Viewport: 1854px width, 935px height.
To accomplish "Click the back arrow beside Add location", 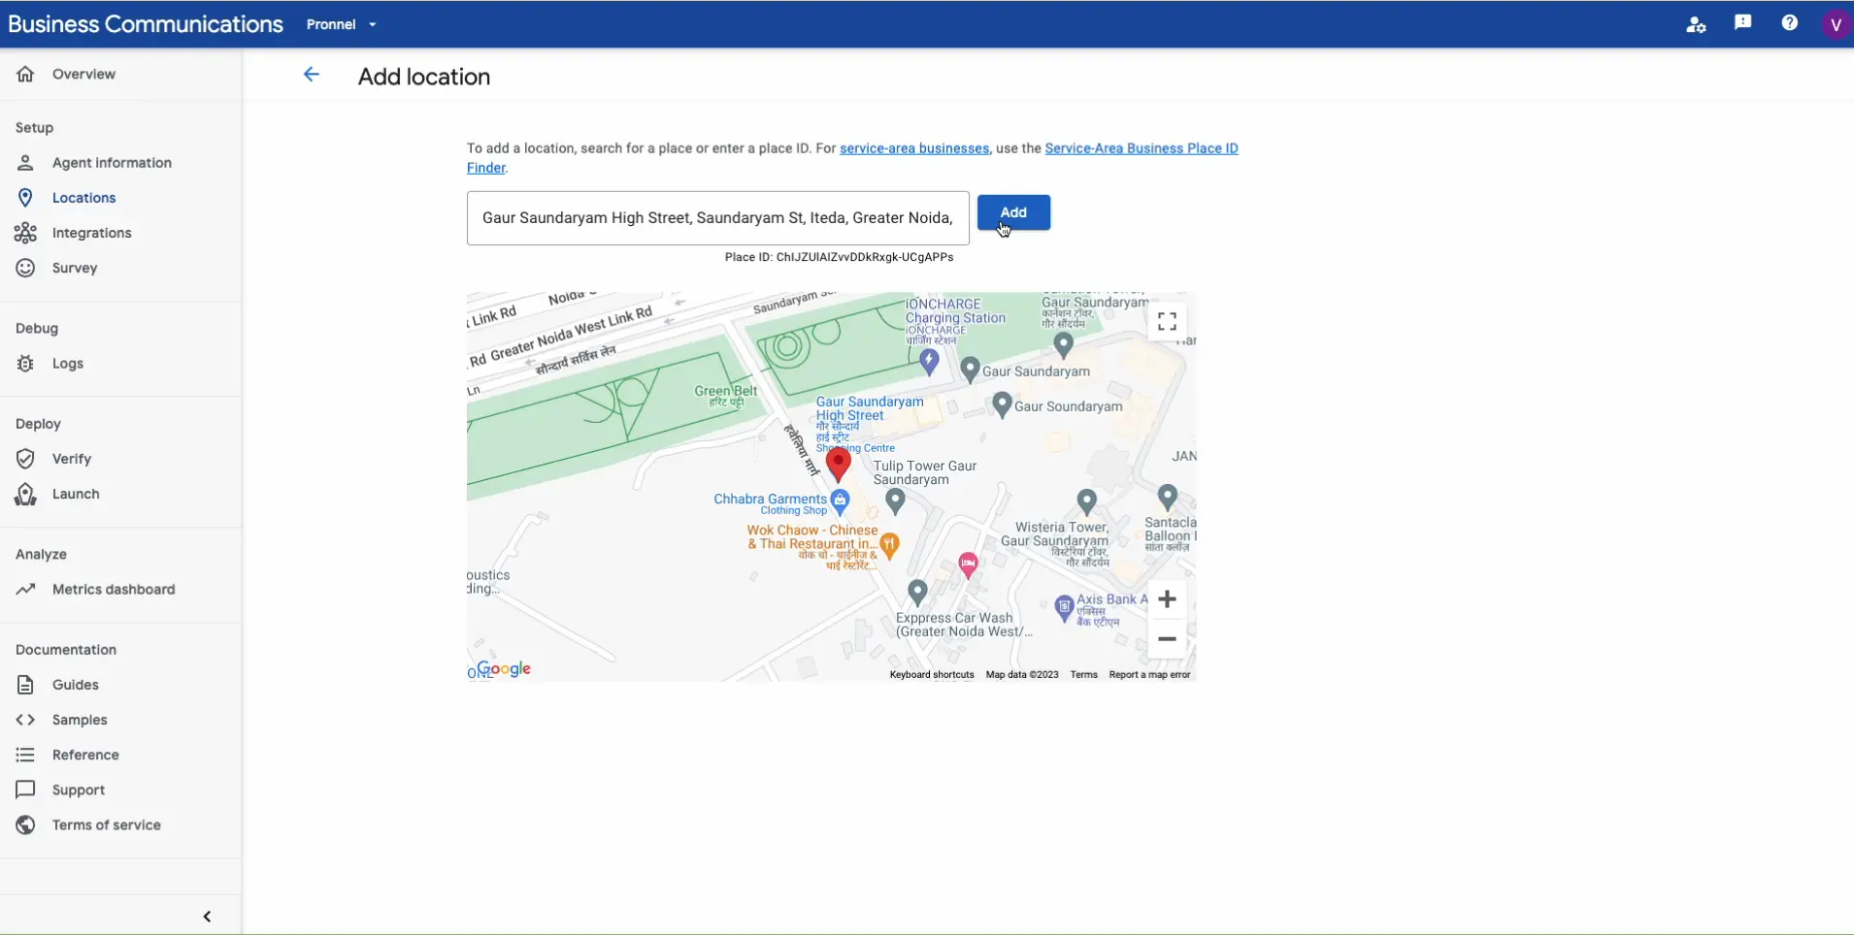I will pyautogui.click(x=311, y=75).
